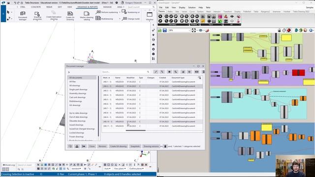The height and width of the screenshot is (177, 315).
Task: Click Grasshopper sketch pen icon
Action: 207,30
